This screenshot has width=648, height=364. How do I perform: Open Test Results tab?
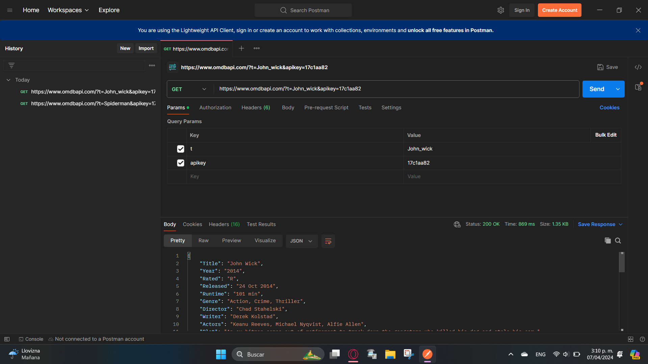click(261, 224)
